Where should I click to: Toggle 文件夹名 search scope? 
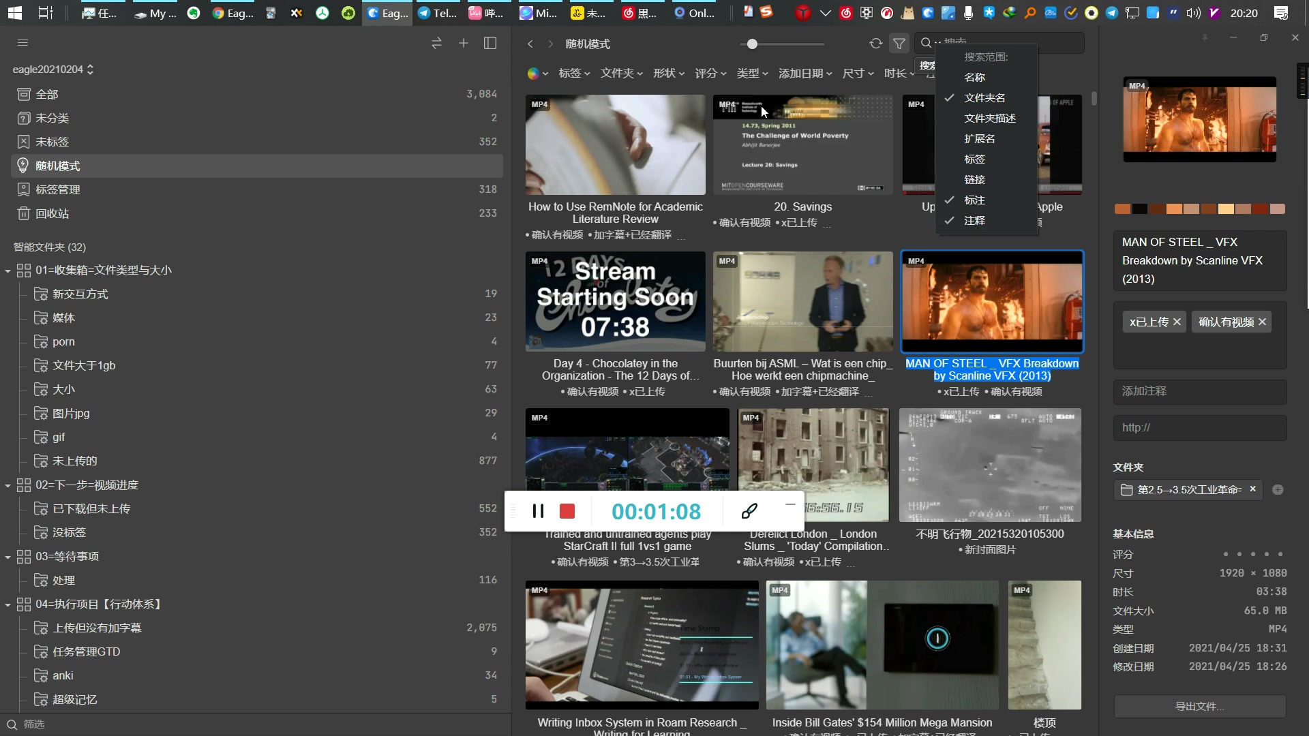[x=987, y=97]
